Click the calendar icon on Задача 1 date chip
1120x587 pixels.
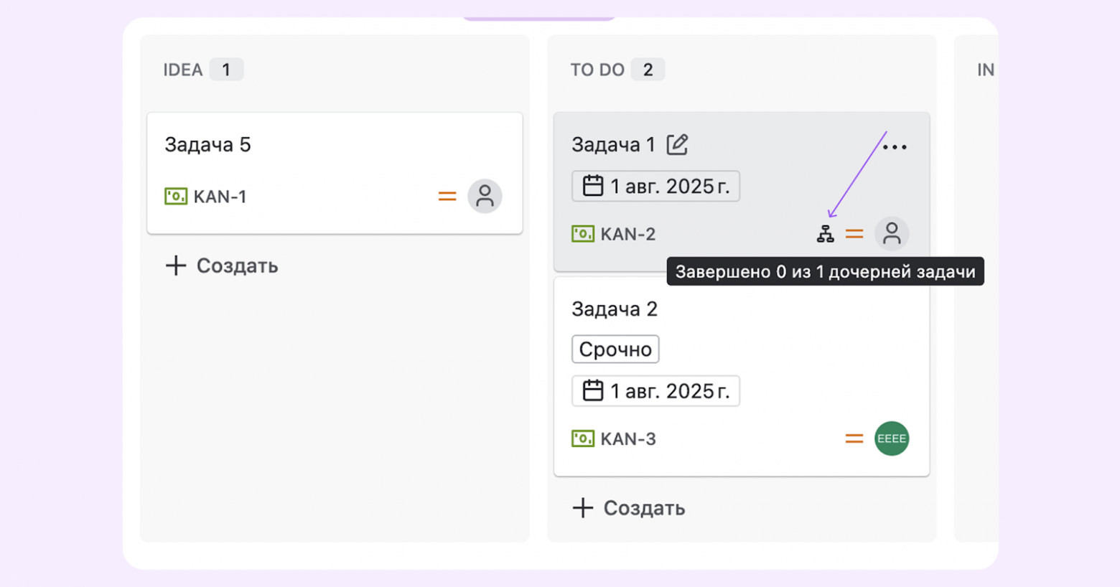[x=592, y=185]
